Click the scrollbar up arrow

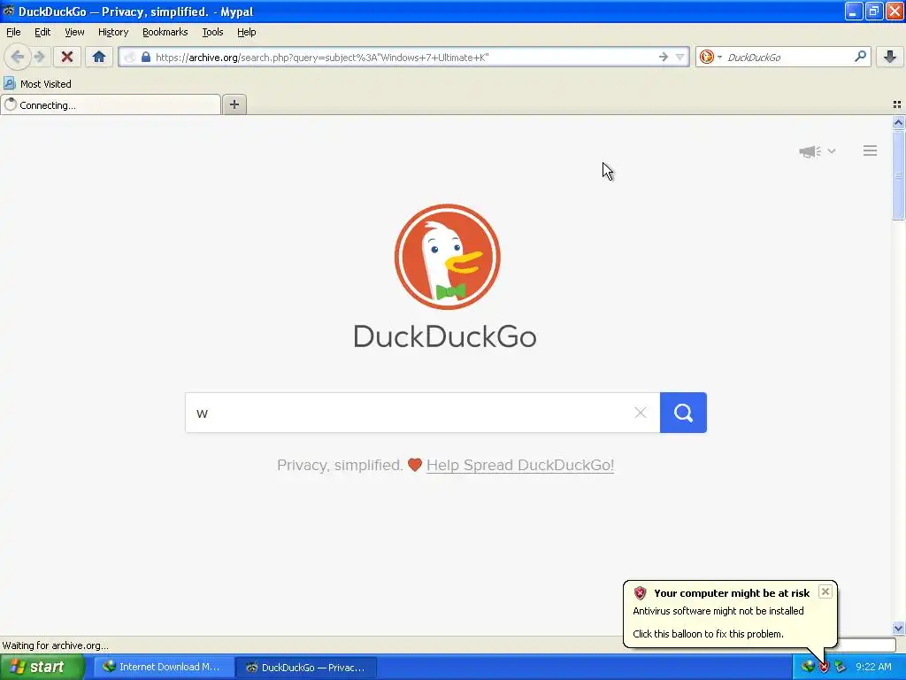pos(898,122)
